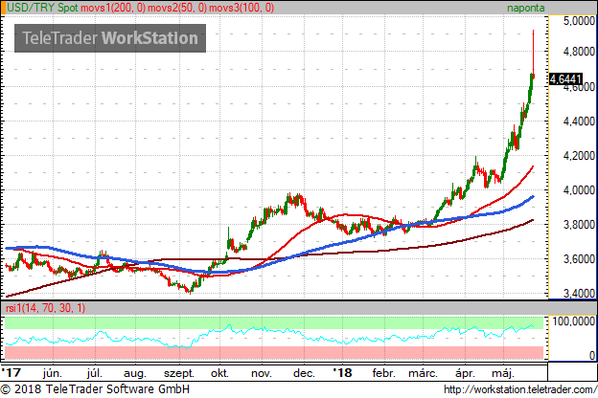Click the '17 year label on time axis
Screen dimensions: 598x398
pyautogui.click(x=11, y=372)
